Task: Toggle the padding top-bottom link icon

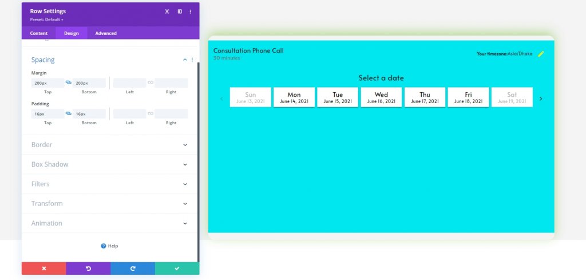Action: pos(69,113)
